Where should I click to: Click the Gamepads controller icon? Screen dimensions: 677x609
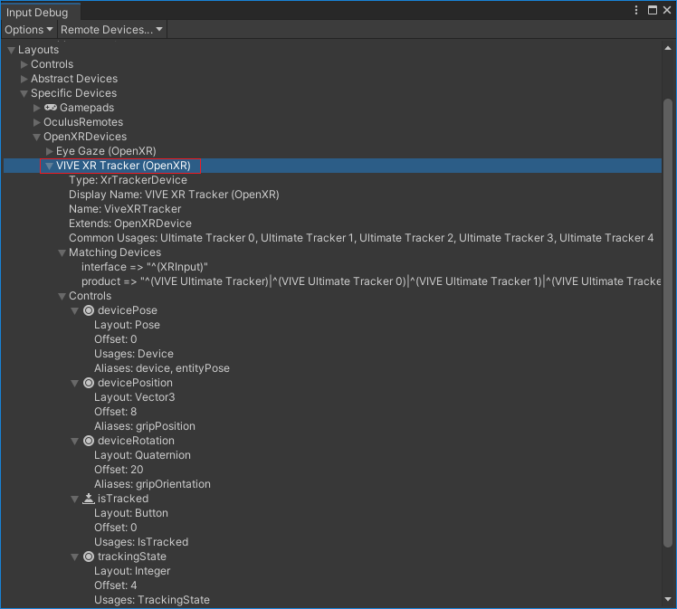click(51, 108)
